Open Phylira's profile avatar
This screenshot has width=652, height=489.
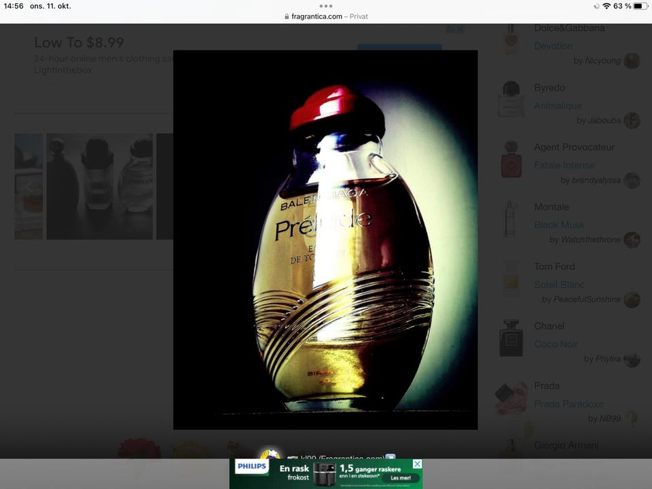pyautogui.click(x=632, y=360)
